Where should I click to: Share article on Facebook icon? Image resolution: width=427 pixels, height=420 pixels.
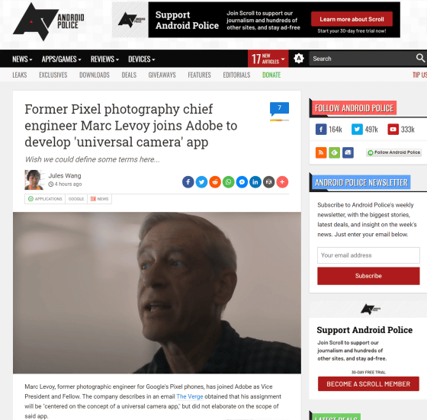click(x=188, y=182)
